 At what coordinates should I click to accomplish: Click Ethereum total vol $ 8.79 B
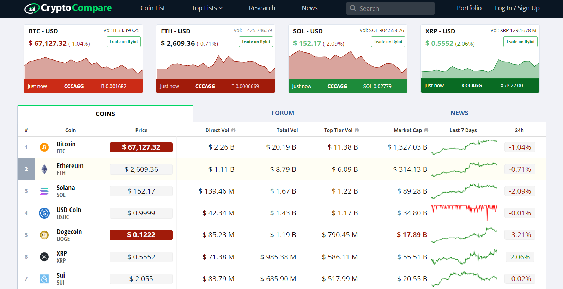[283, 169]
